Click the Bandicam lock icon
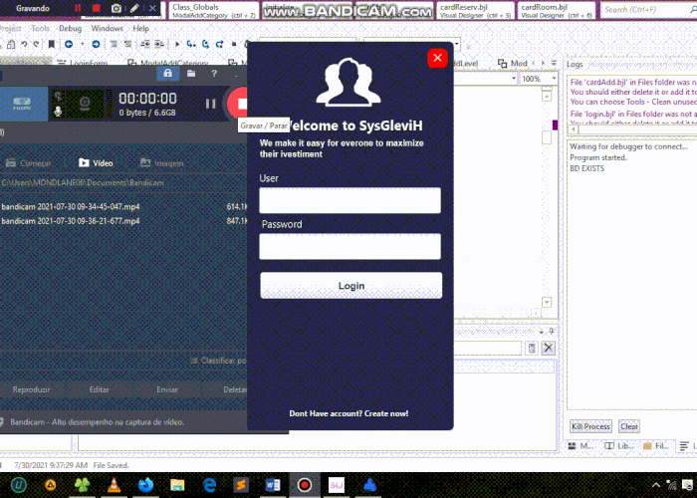 [x=167, y=74]
